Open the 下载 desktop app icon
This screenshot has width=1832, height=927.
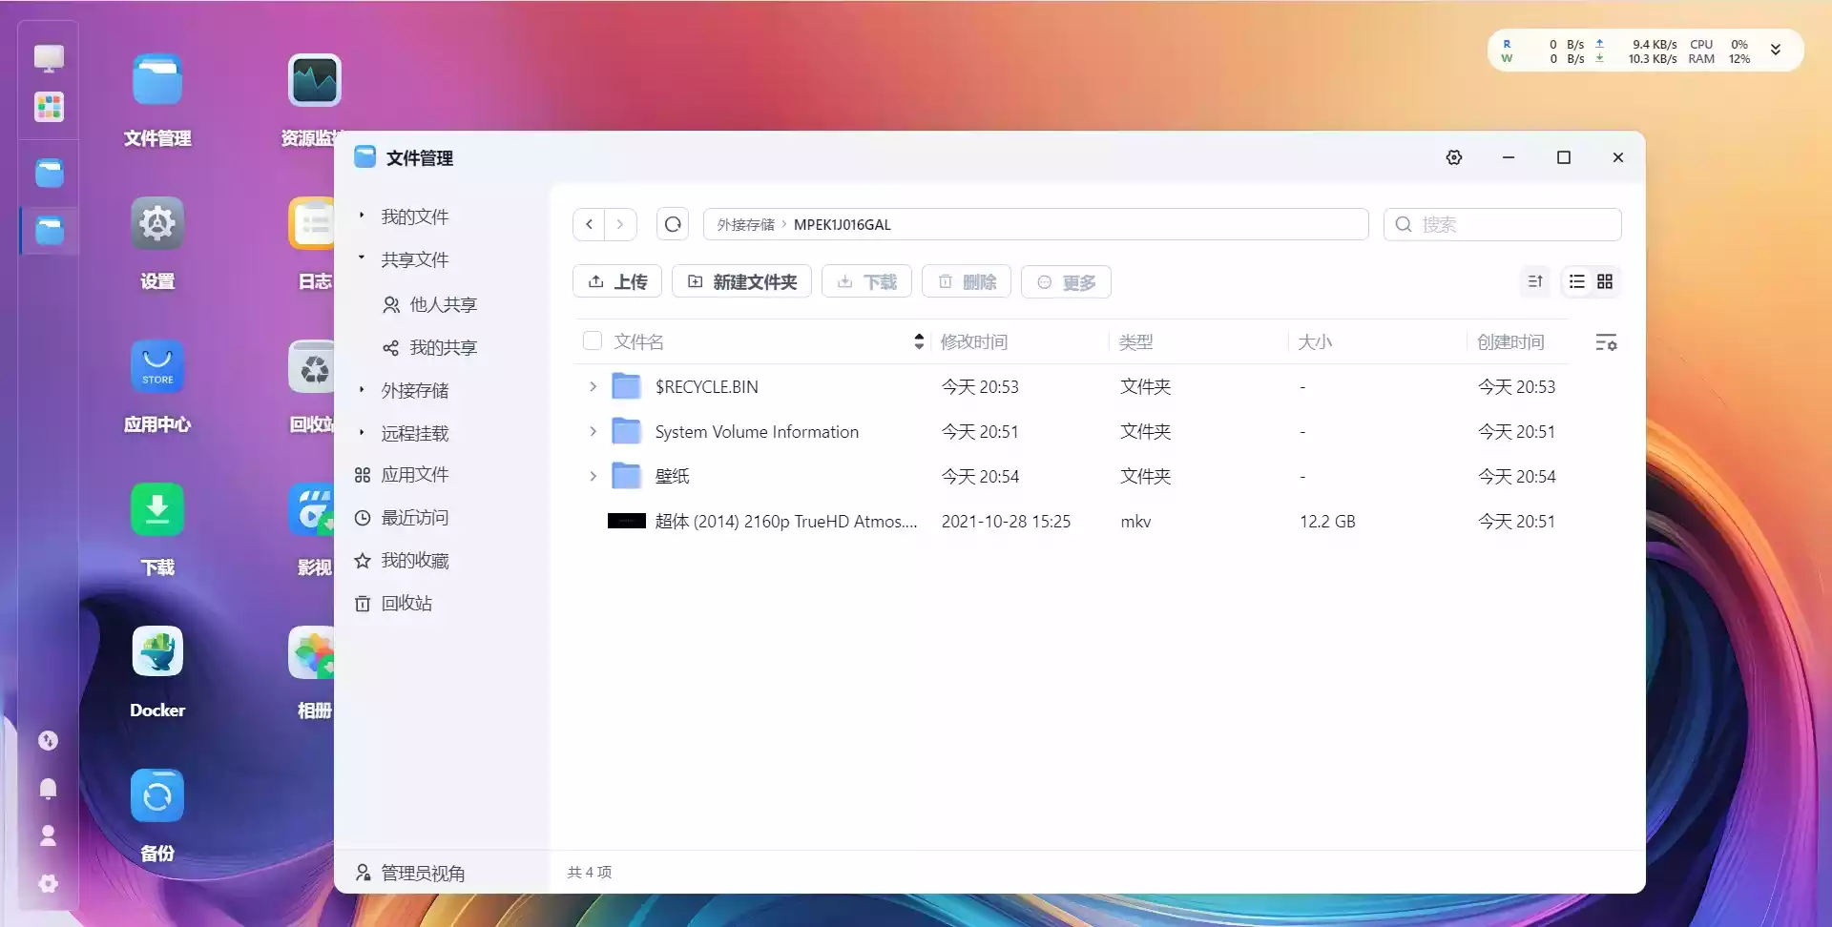pyautogui.click(x=157, y=511)
